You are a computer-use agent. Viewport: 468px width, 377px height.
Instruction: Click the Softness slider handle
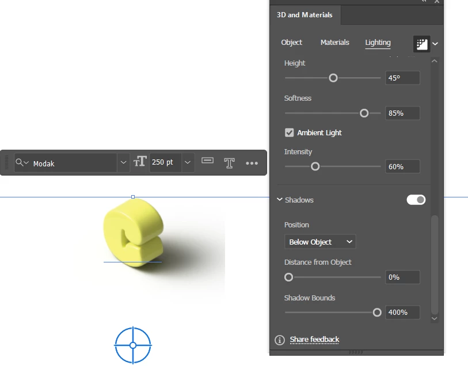pyautogui.click(x=364, y=113)
